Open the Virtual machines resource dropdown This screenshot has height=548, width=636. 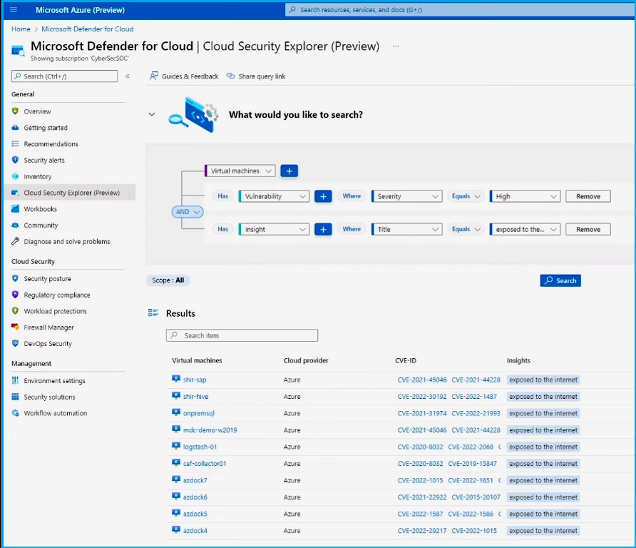tap(240, 171)
